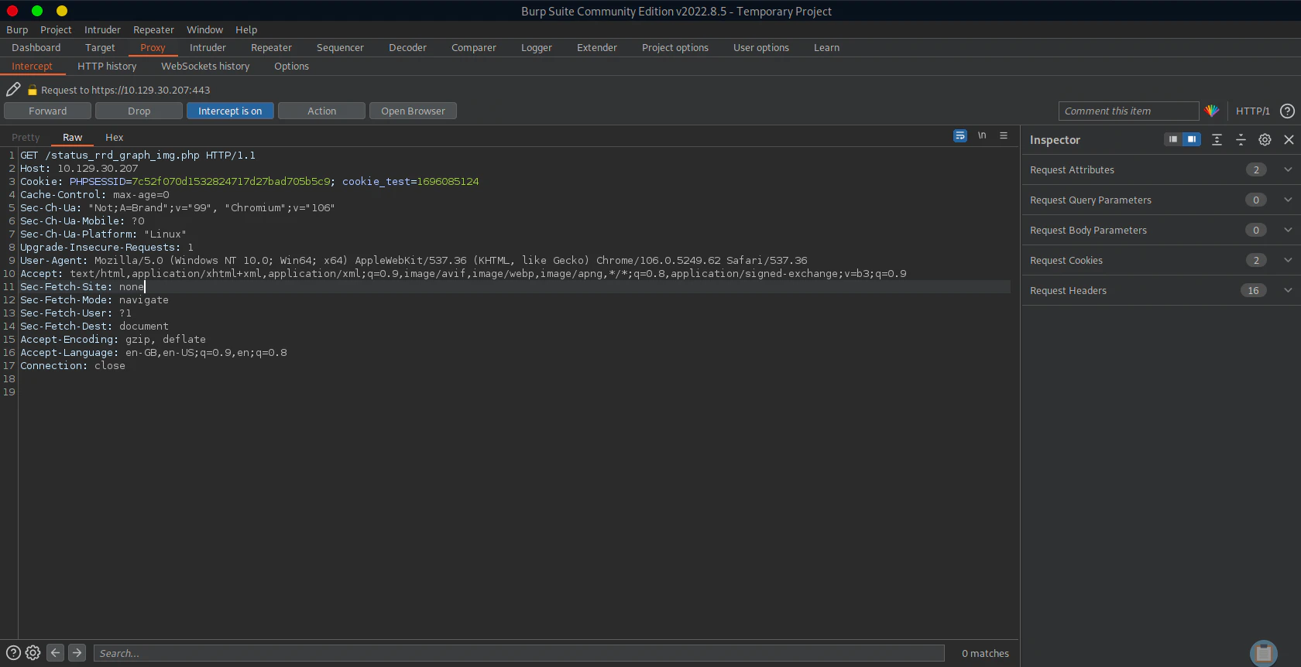The width and height of the screenshot is (1301, 667).
Task: Click Open Browser button
Action: coord(413,111)
